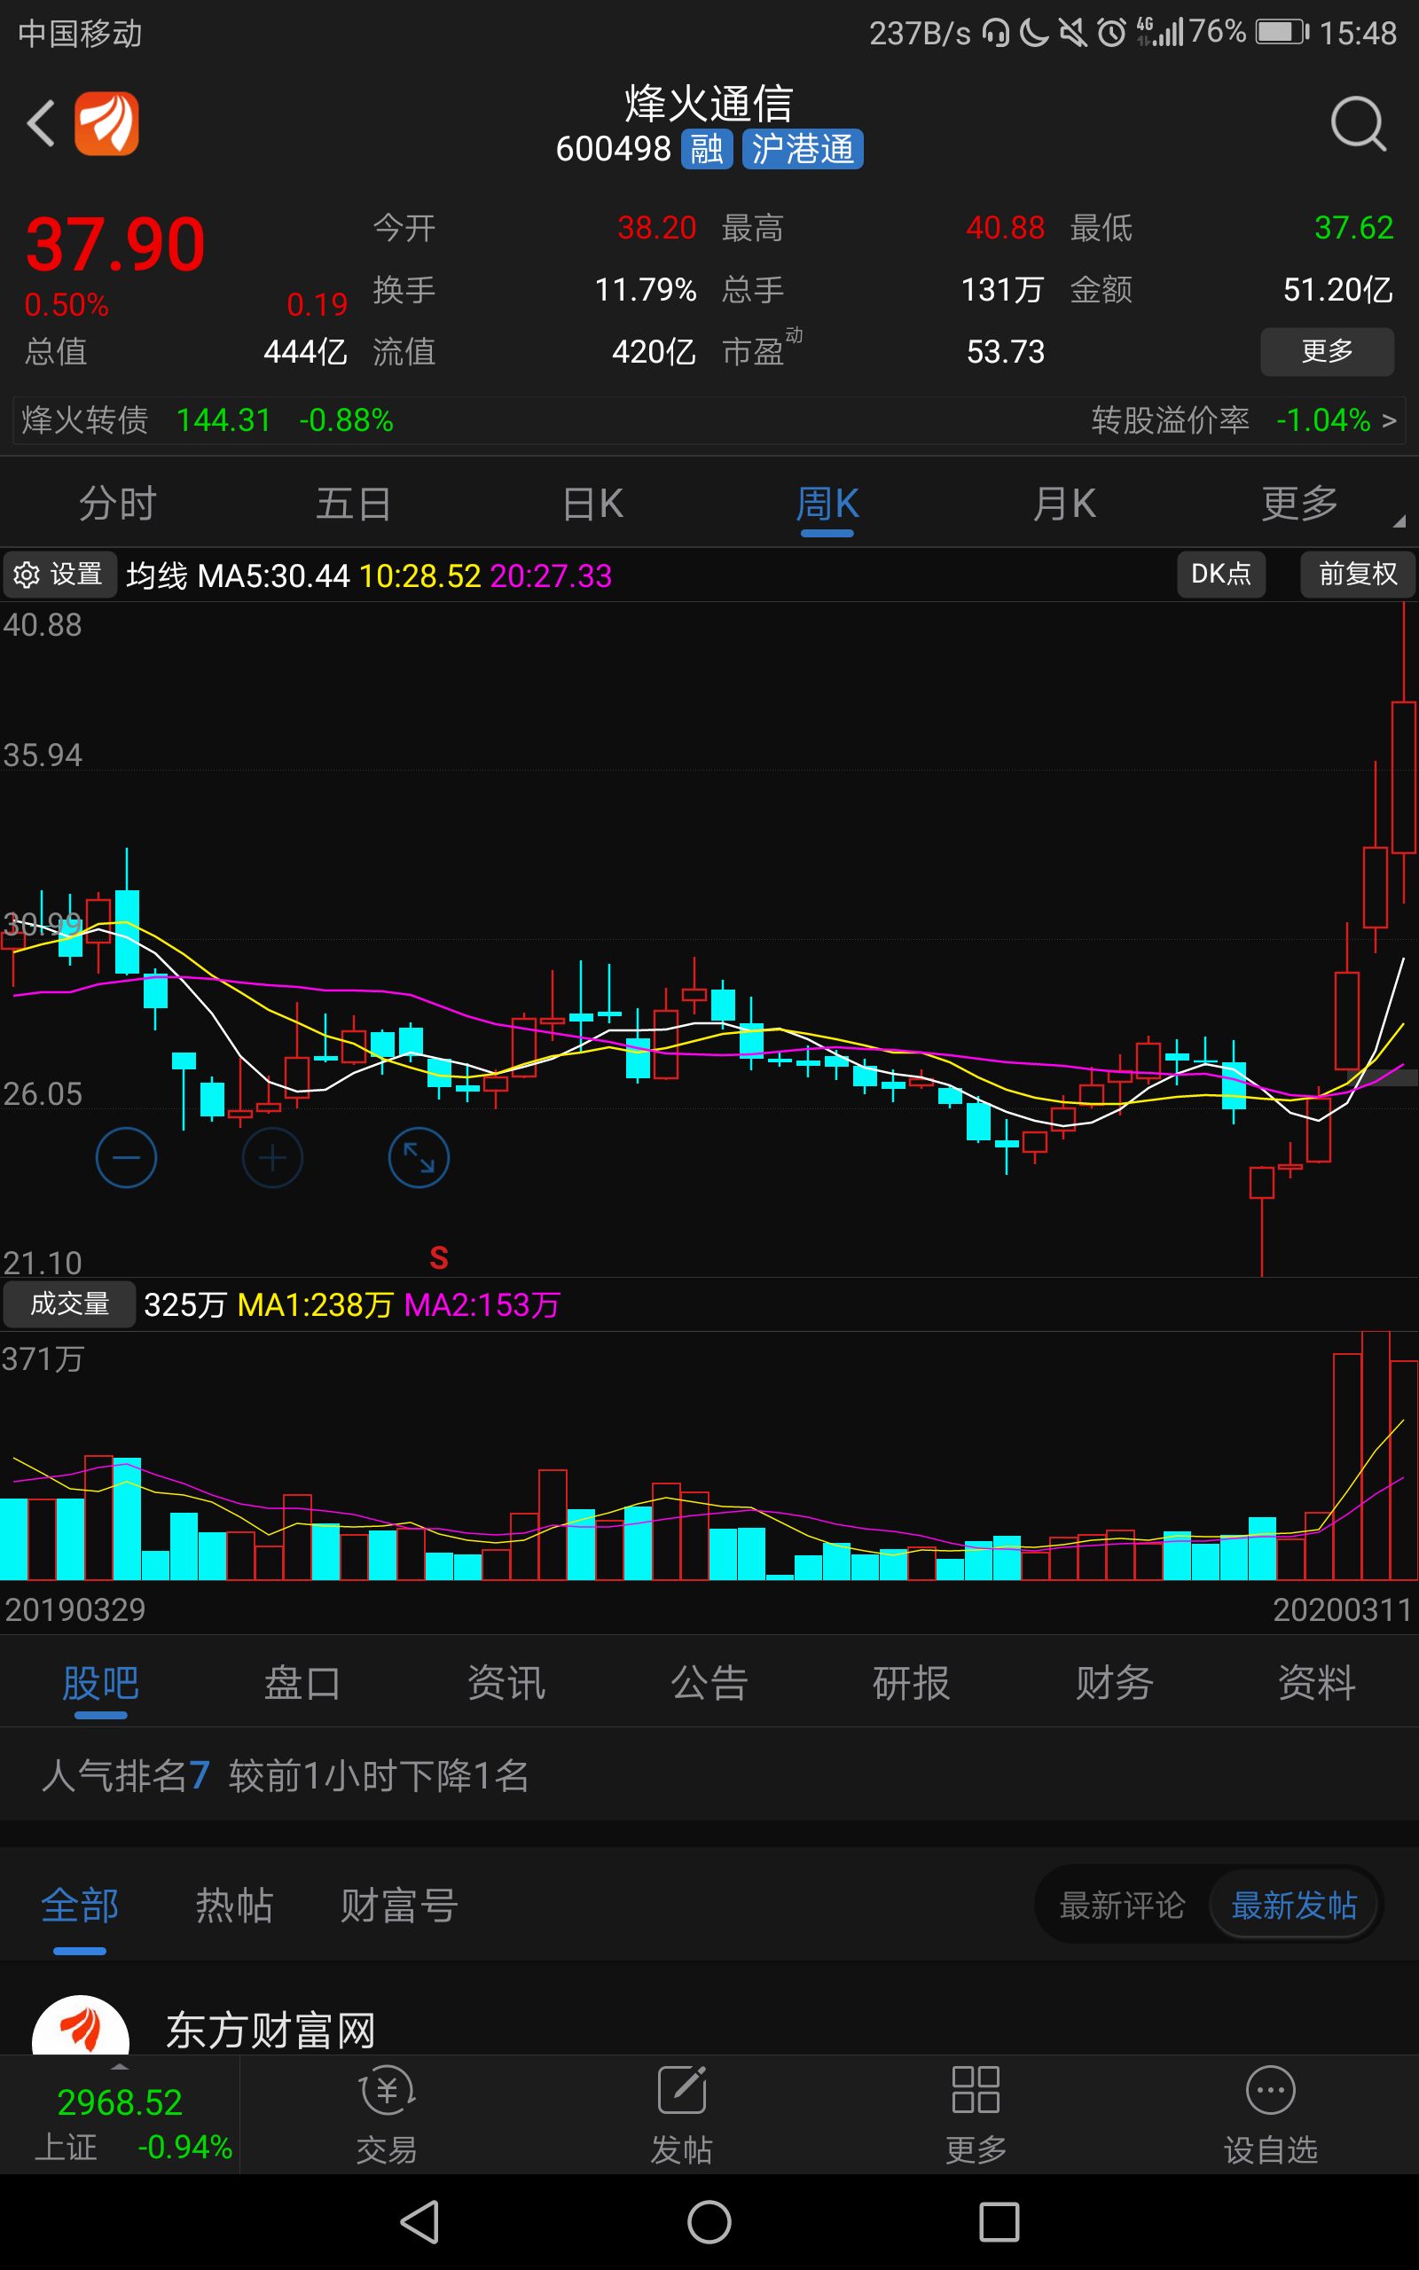Select the 热帖 posts filter

233,1905
